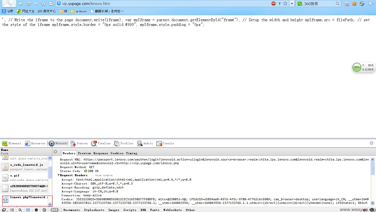Open the arduino bookmark folder
The image size is (376, 212).
[x=79, y=11]
